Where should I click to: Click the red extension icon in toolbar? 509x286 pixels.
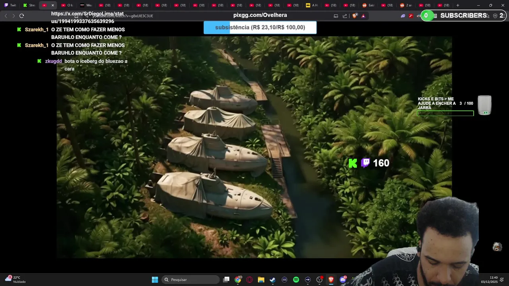[x=411, y=16]
